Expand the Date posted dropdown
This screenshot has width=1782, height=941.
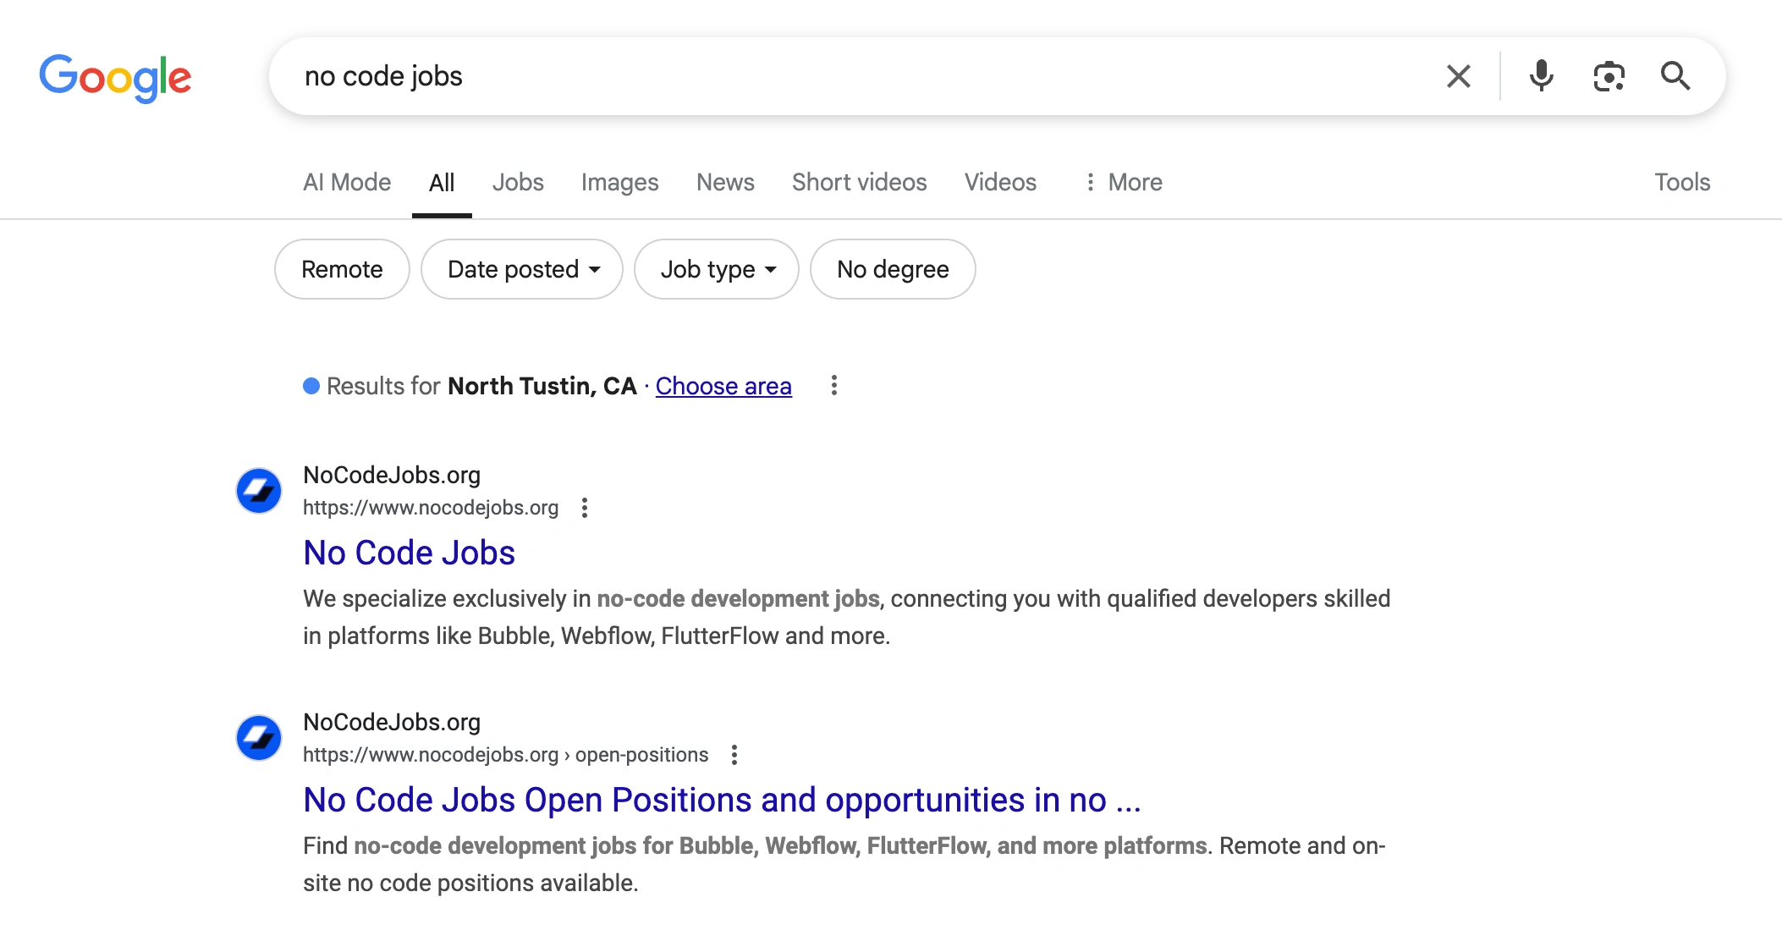point(522,269)
